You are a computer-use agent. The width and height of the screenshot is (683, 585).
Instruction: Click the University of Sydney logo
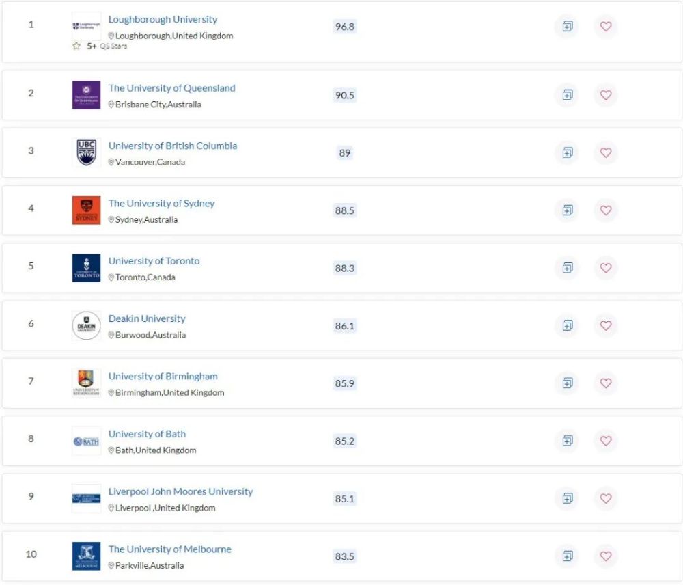[86, 210]
